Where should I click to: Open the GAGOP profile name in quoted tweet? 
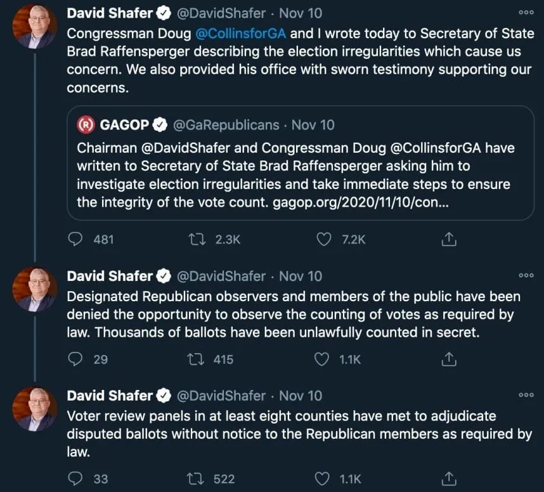pos(124,125)
